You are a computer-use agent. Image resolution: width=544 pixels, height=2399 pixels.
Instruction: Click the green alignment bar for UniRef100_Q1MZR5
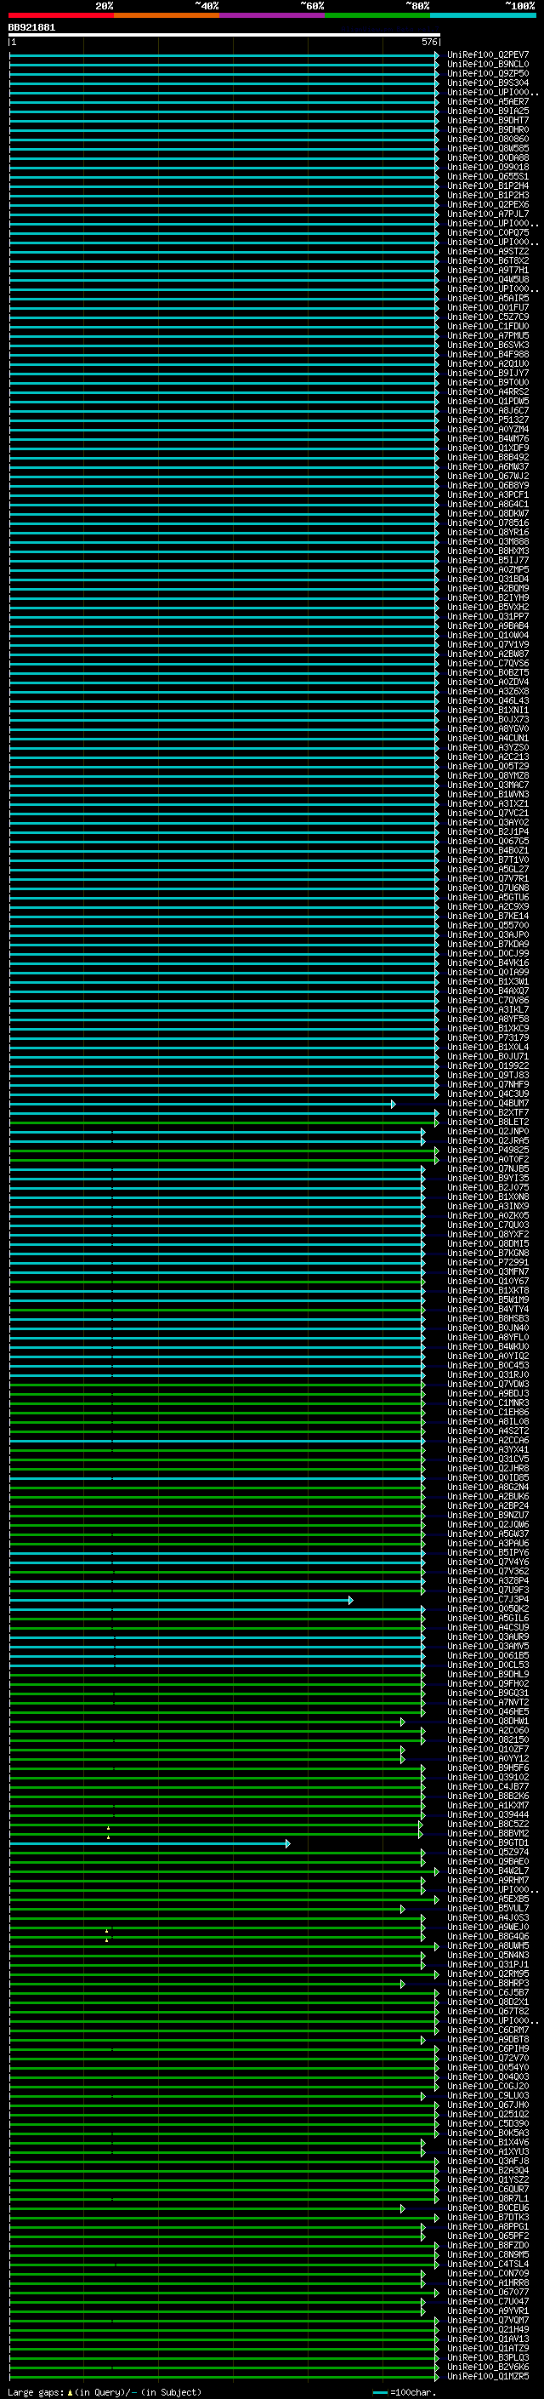coord(224,2376)
